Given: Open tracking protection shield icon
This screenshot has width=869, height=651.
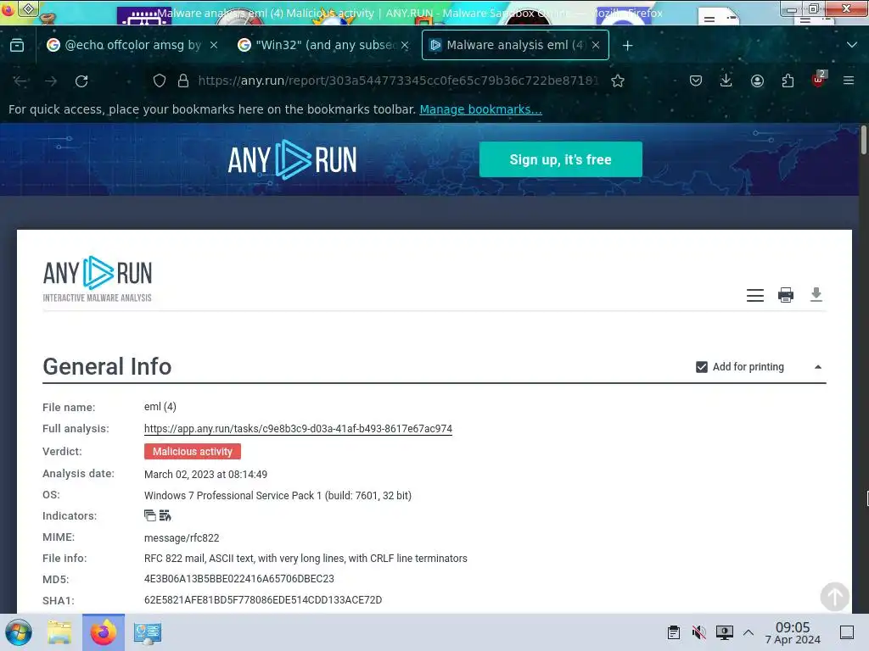Looking at the screenshot, I should [x=160, y=81].
